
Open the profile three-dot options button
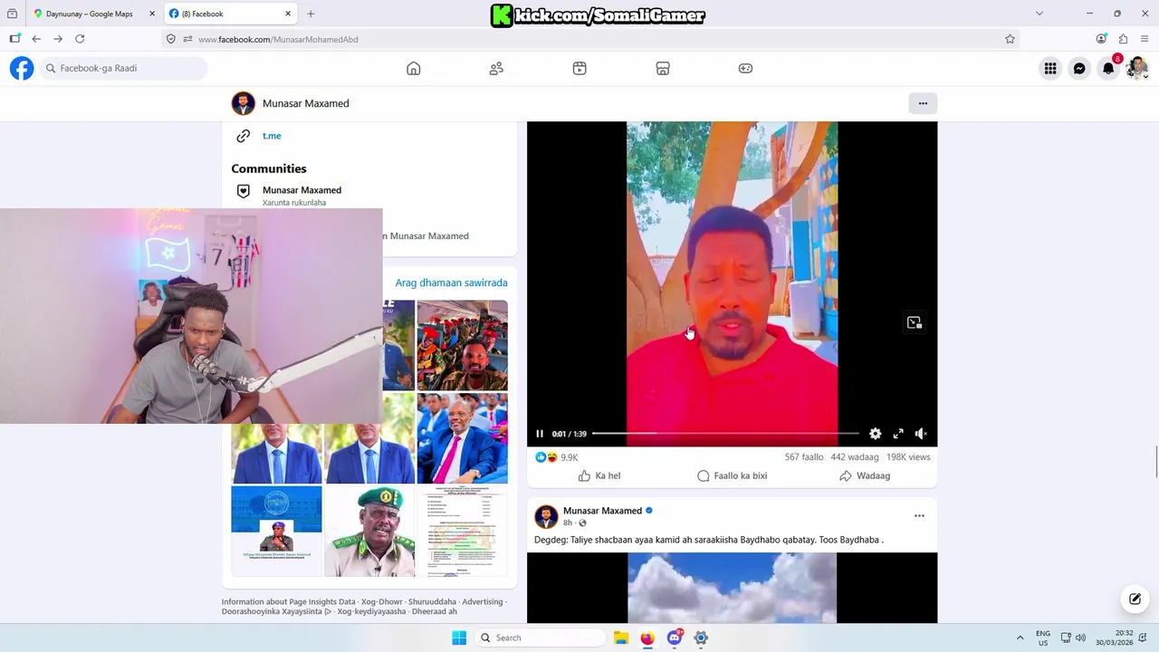pyautogui.click(x=923, y=103)
